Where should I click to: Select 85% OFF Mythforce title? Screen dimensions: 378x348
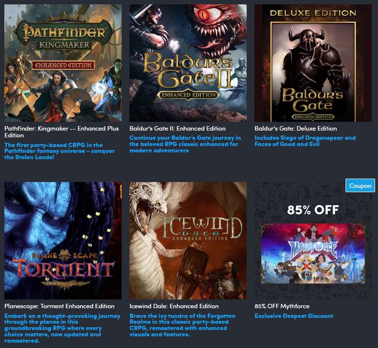click(x=282, y=306)
